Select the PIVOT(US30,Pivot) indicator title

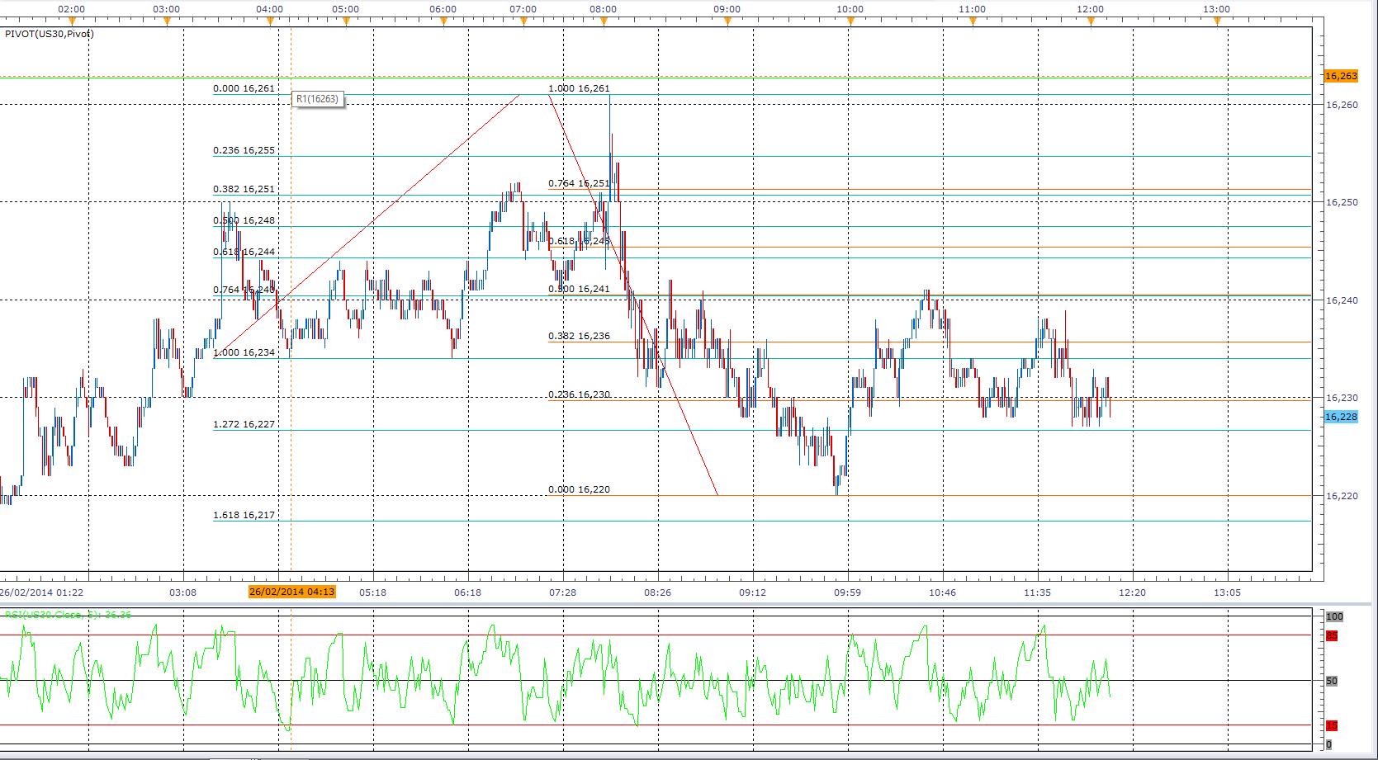click(x=50, y=34)
